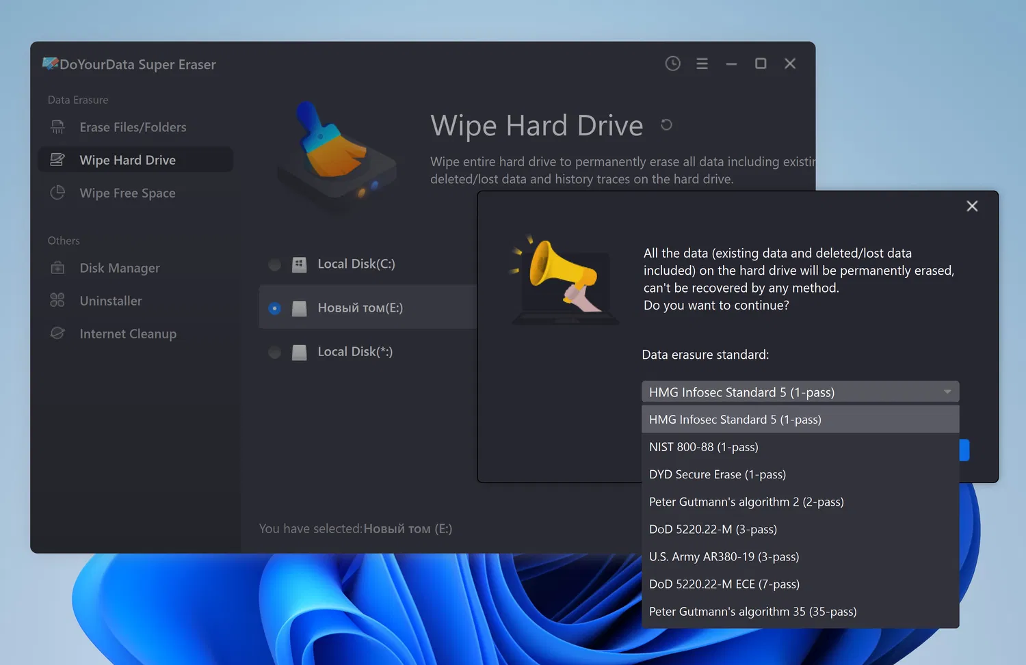
Task: Choose NIST 800-88 (1-pass) option
Action: (x=800, y=447)
